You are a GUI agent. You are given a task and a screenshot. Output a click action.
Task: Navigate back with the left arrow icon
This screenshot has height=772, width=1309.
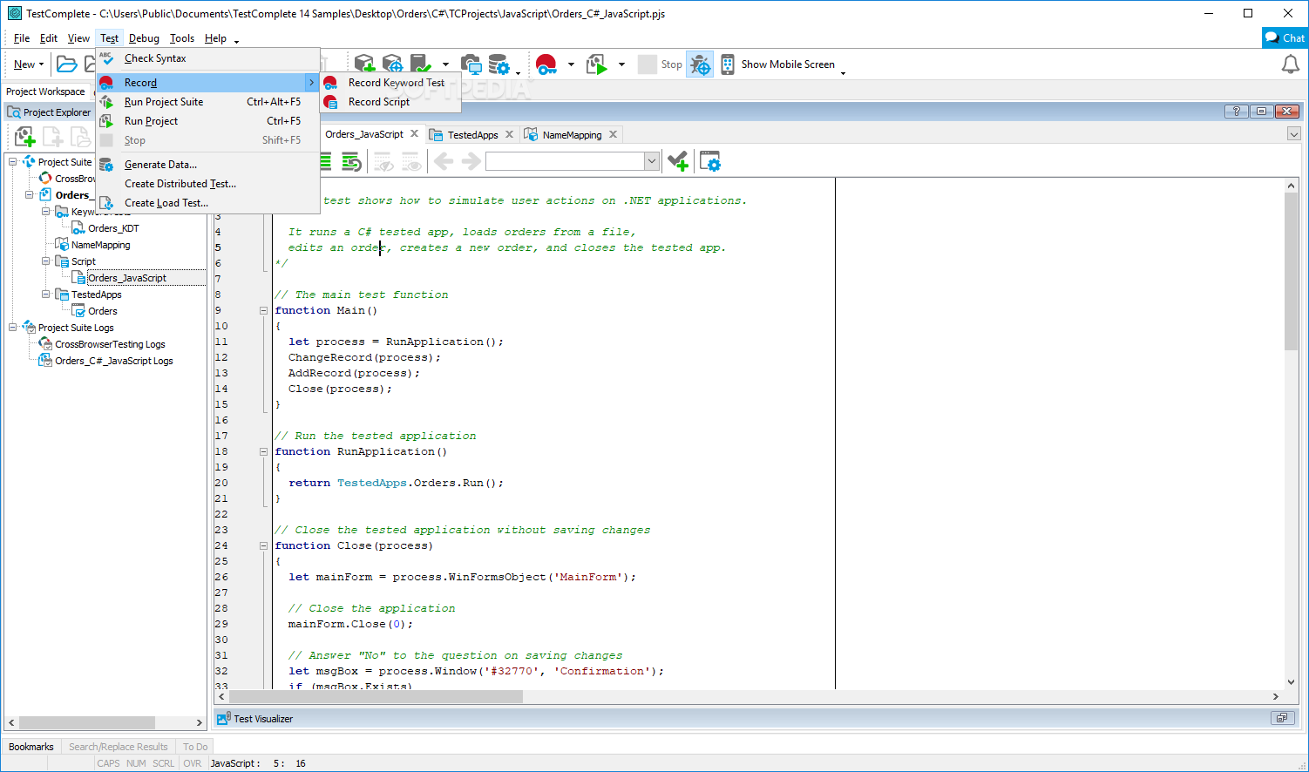coord(444,161)
